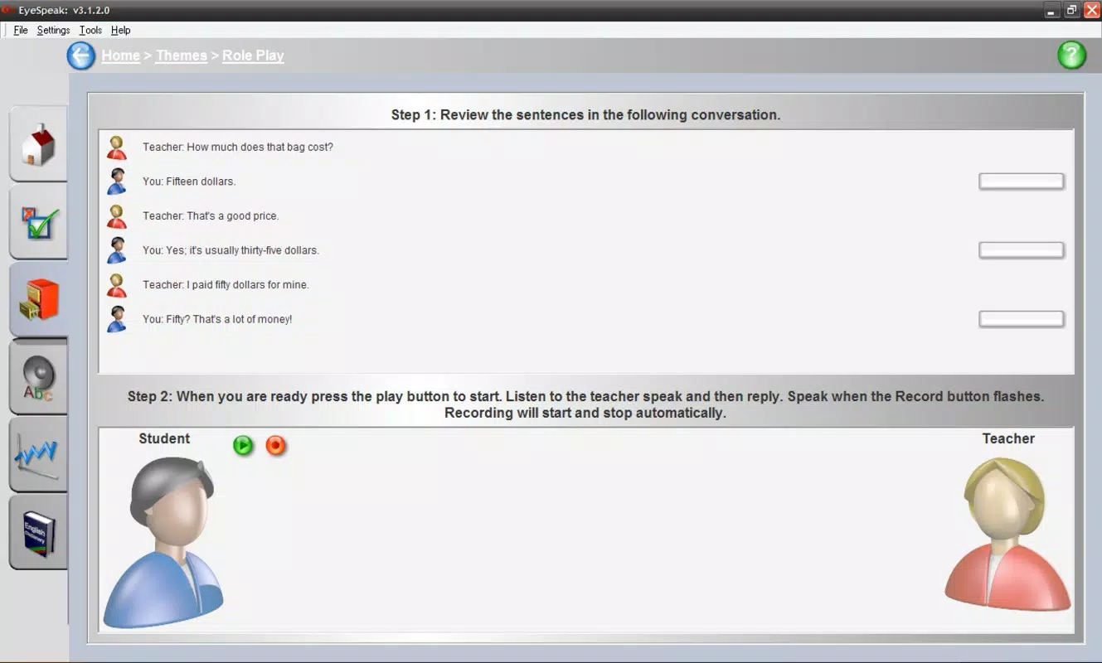Select sentence 'Teacher: I paid fifty dollars for mine.'
1102x663 pixels.
(x=226, y=285)
